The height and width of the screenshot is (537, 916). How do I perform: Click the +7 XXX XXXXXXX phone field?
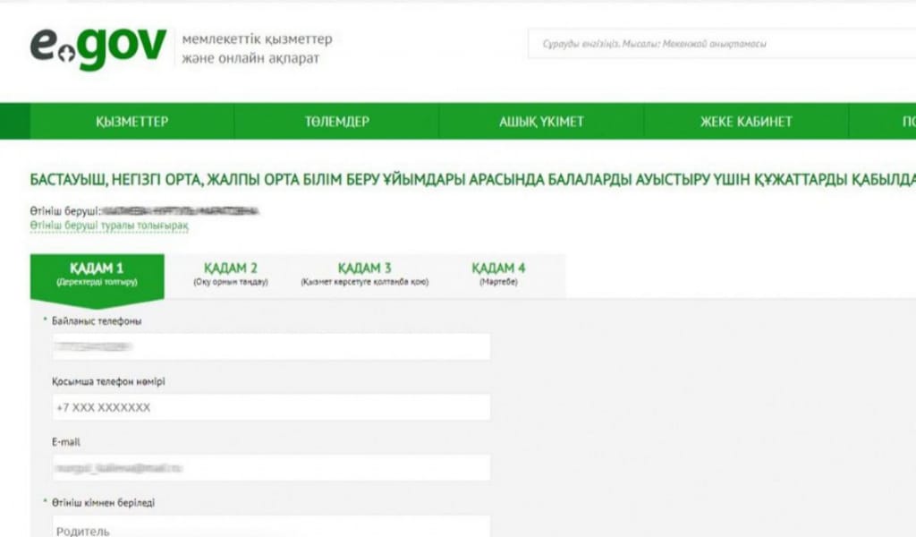(270, 407)
